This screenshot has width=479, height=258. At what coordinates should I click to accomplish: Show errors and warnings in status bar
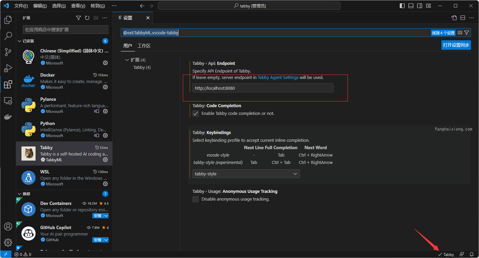pos(22,254)
